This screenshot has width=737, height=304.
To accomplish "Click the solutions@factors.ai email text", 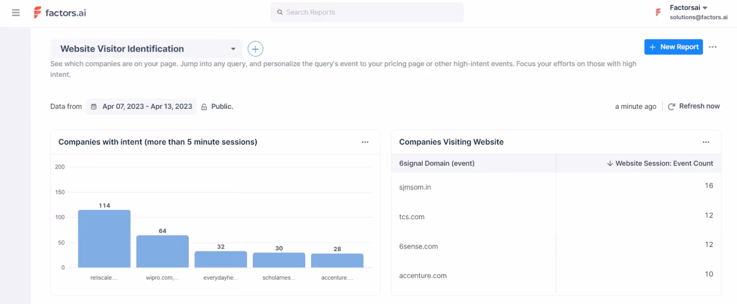I will coord(699,17).
